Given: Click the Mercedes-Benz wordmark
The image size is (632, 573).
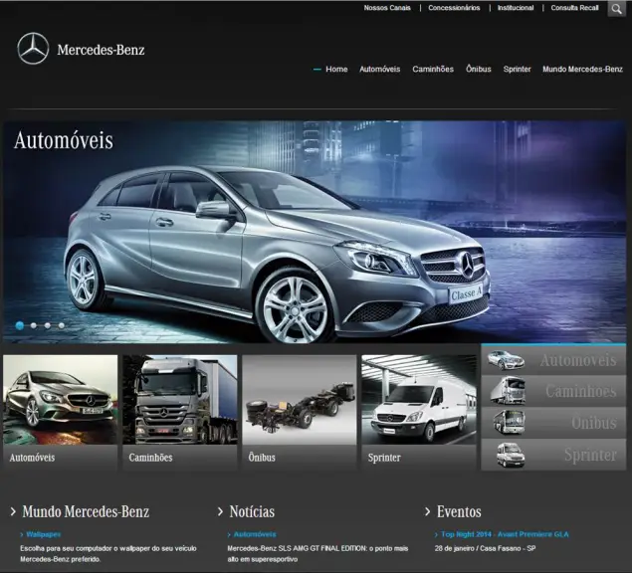Looking at the screenshot, I should (x=101, y=50).
